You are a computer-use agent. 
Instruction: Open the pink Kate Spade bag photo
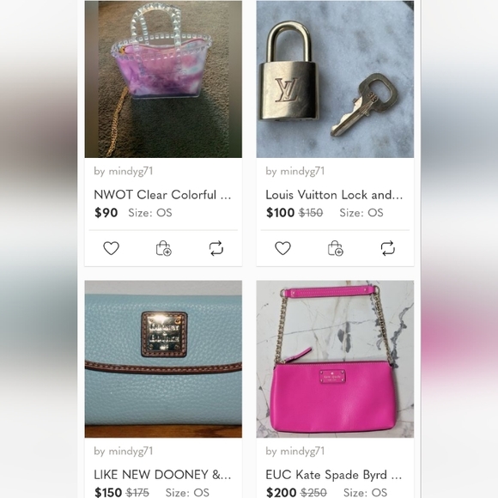(x=335, y=359)
